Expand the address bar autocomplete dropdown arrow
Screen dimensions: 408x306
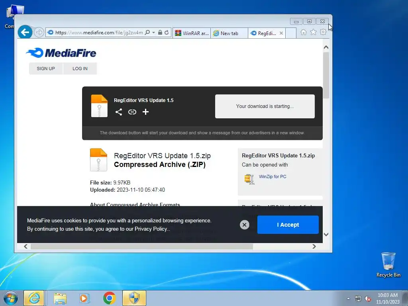pyautogui.click(x=153, y=33)
